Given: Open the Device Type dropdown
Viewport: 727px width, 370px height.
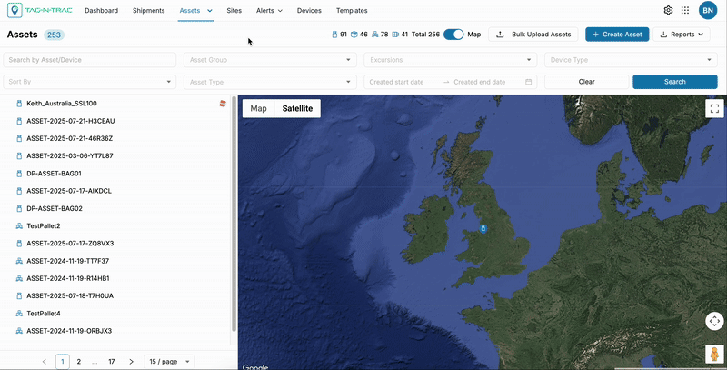Looking at the screenshot, I should pyautogui.click(x=631, y=60).
